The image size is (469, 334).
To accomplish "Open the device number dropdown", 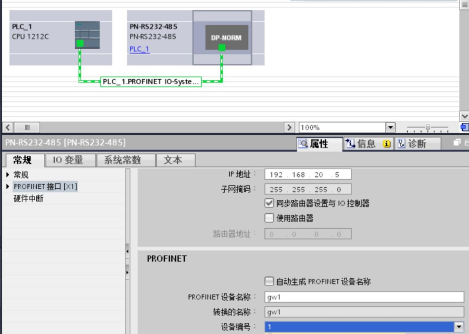I will coord(459,327).
